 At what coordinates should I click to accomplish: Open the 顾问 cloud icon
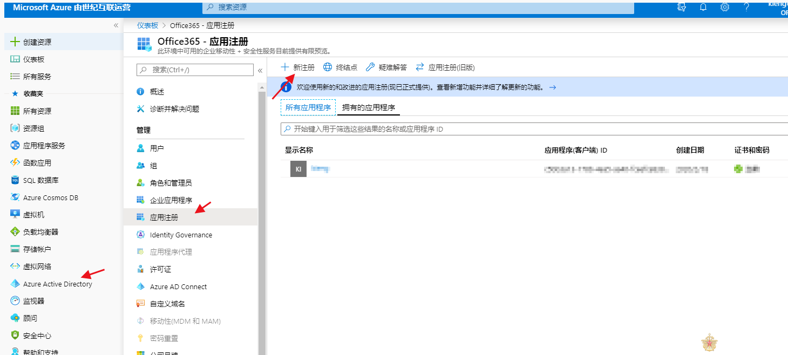click(x=15, y=318)
